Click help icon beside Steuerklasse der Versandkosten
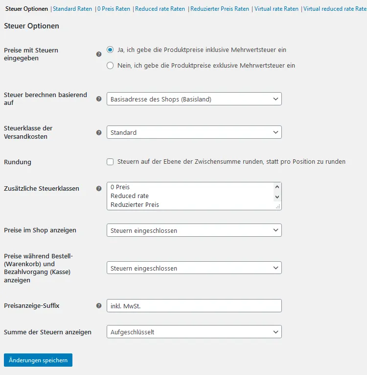The image size is (367, 375). (99, 132)
